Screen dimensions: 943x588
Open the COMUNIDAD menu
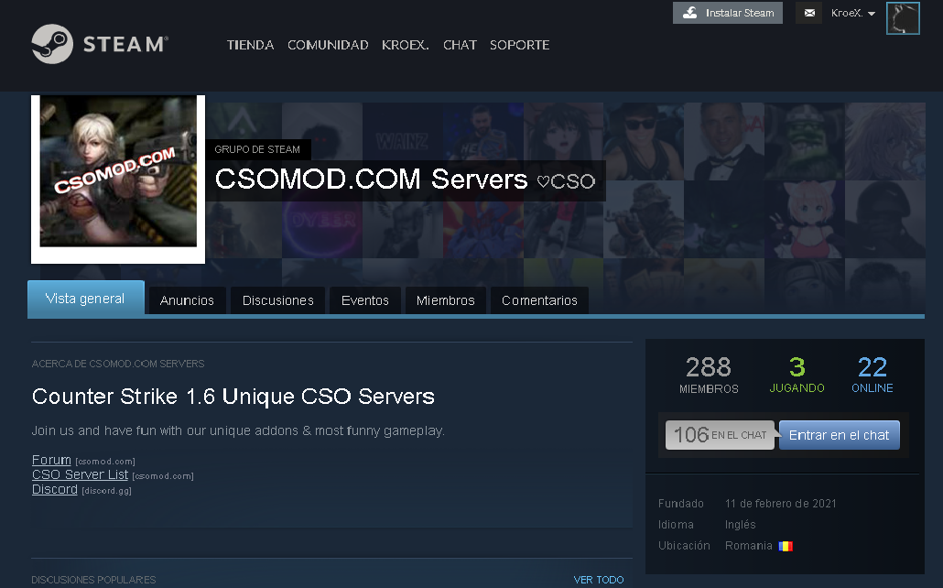[x=328, y=45]
